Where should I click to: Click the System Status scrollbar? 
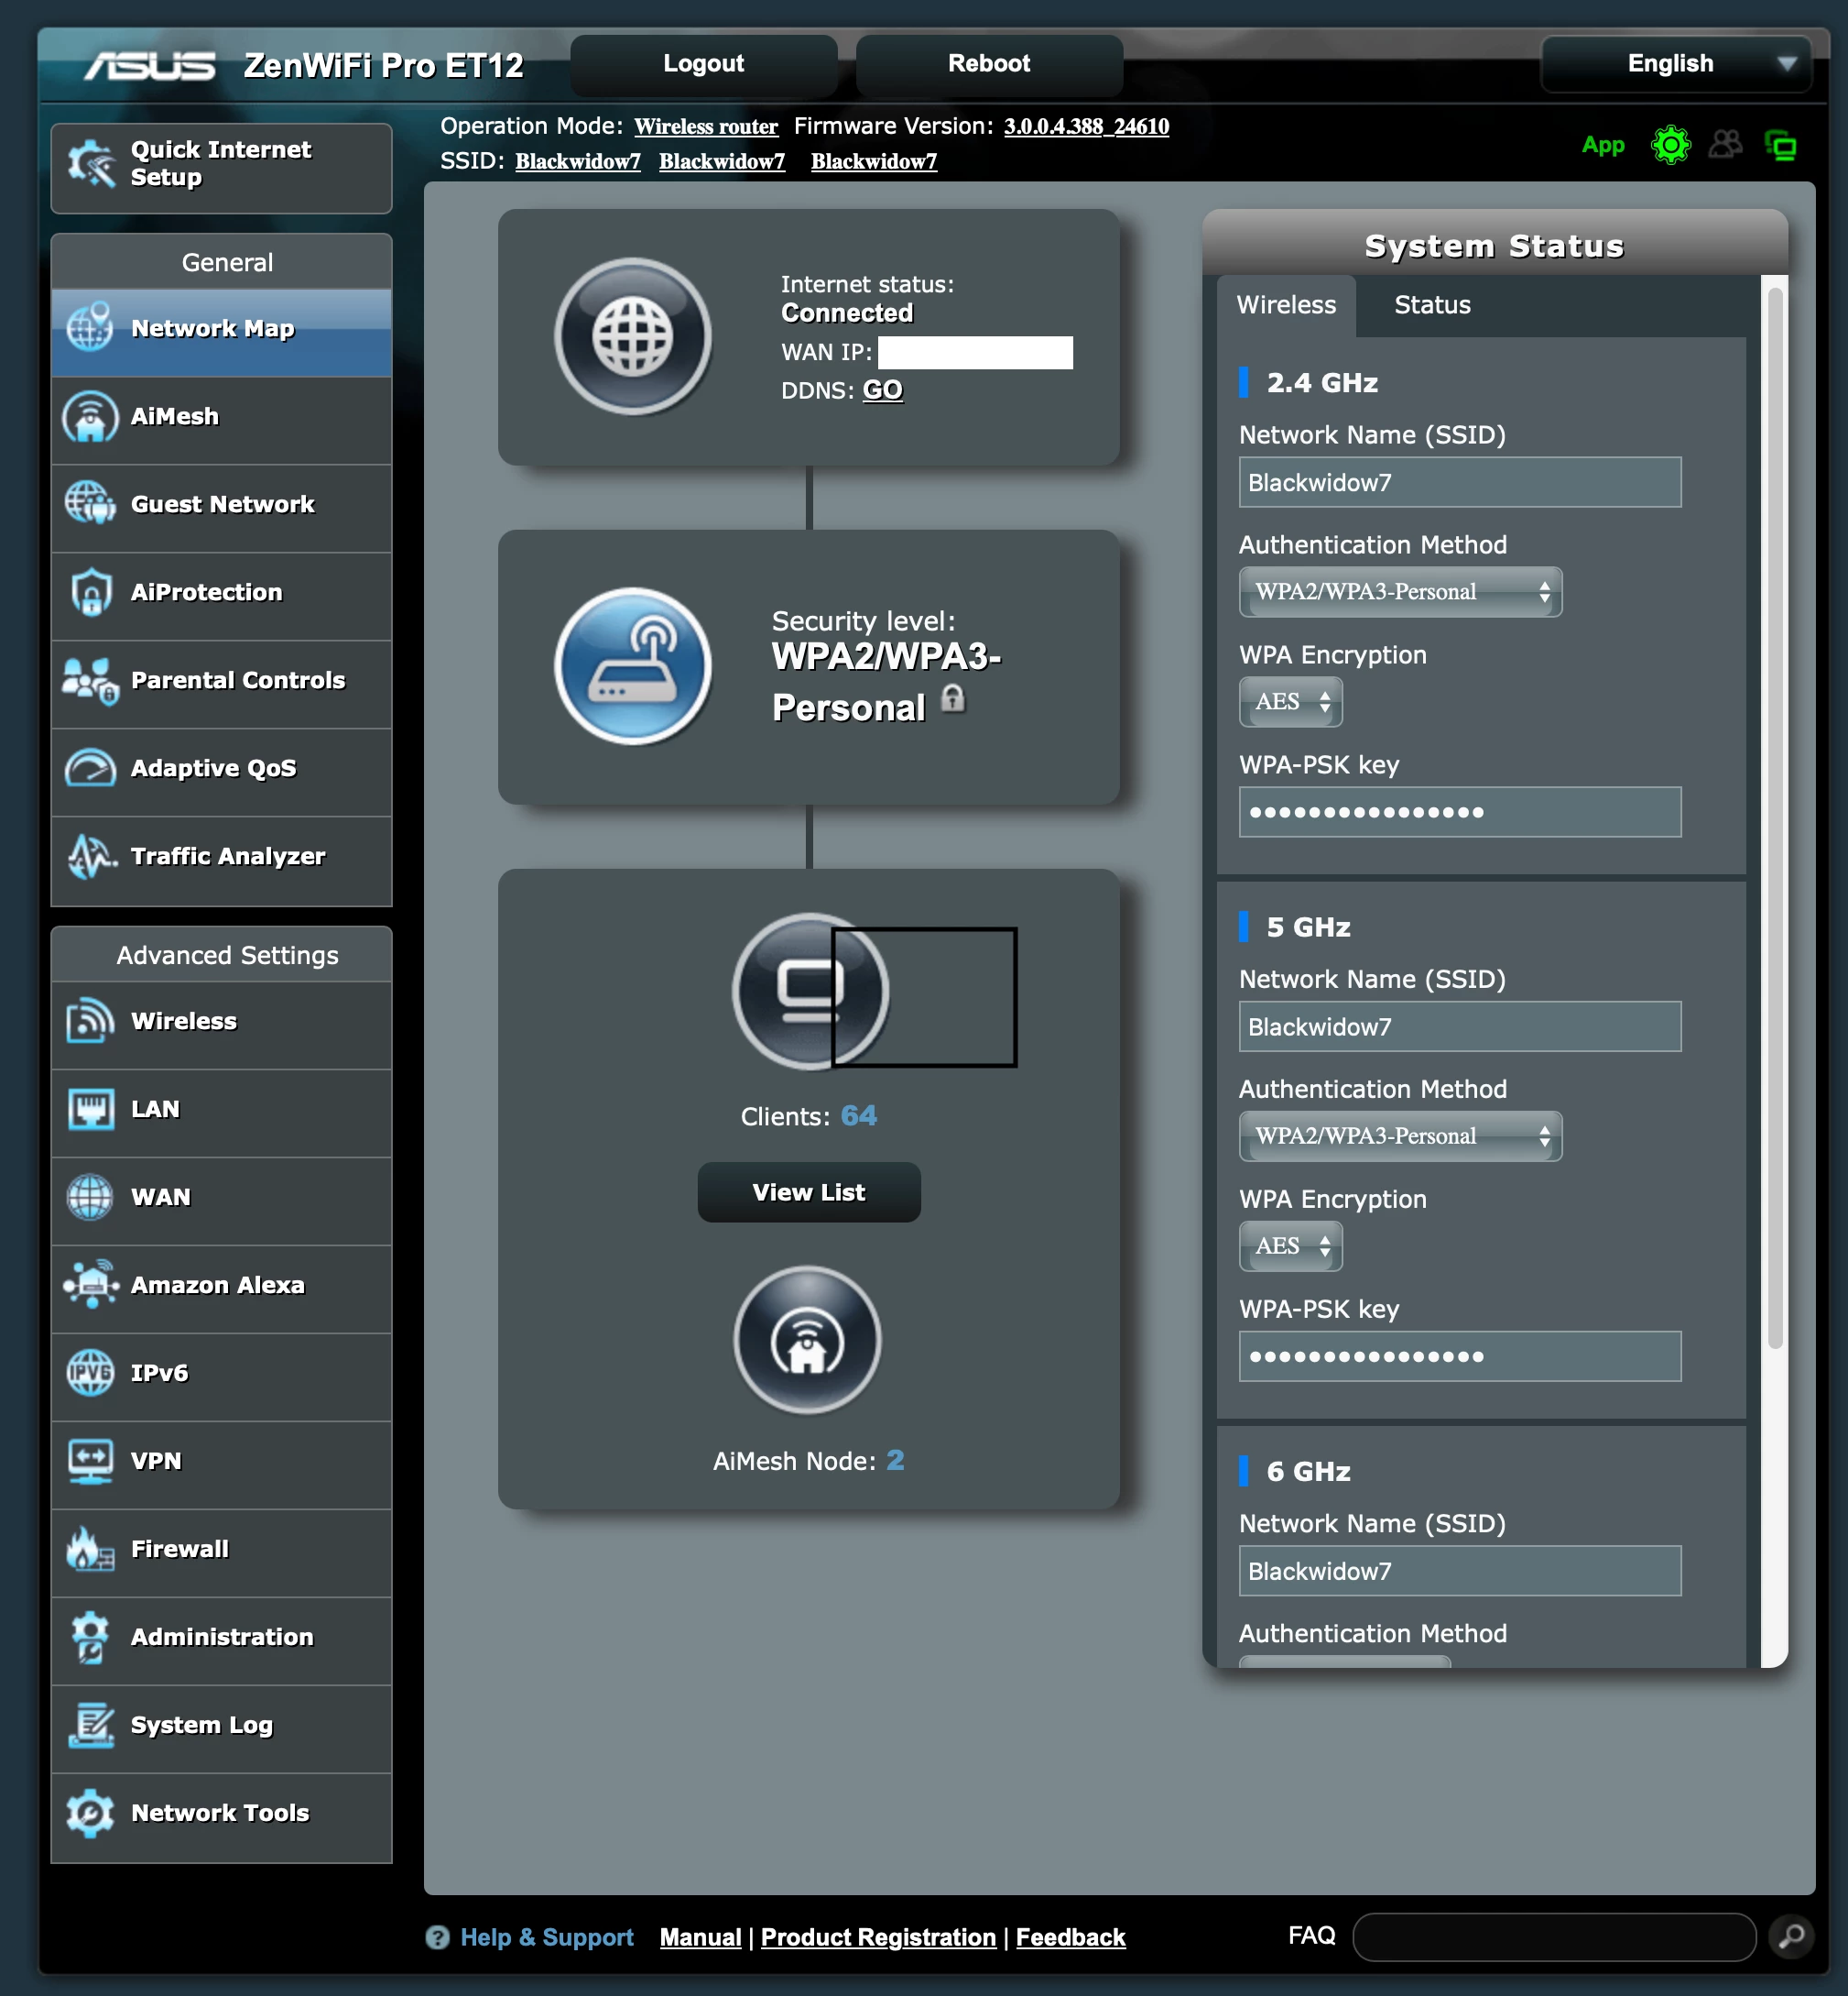coord(1775,817)
